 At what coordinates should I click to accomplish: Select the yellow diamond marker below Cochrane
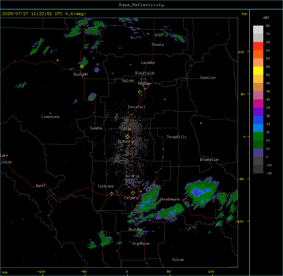[x=112, y=193]
